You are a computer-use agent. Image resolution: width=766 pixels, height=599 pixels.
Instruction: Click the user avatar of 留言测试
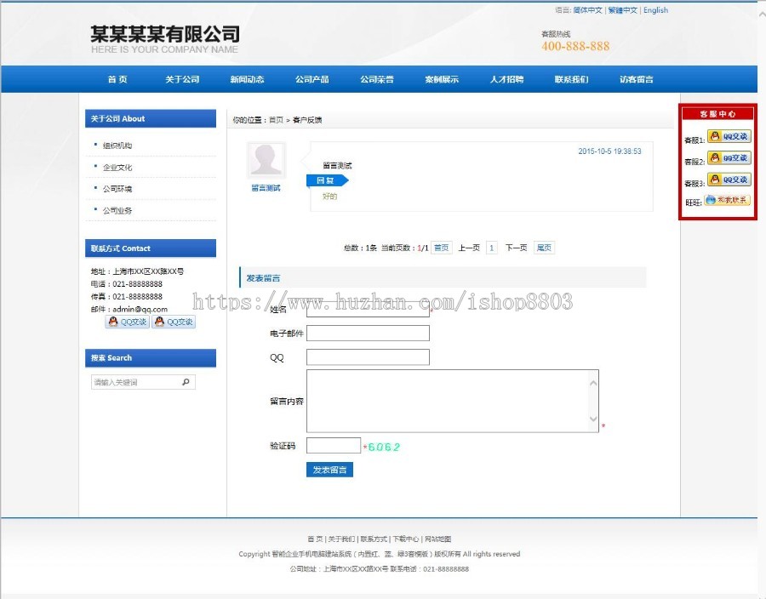coord(266,161)
